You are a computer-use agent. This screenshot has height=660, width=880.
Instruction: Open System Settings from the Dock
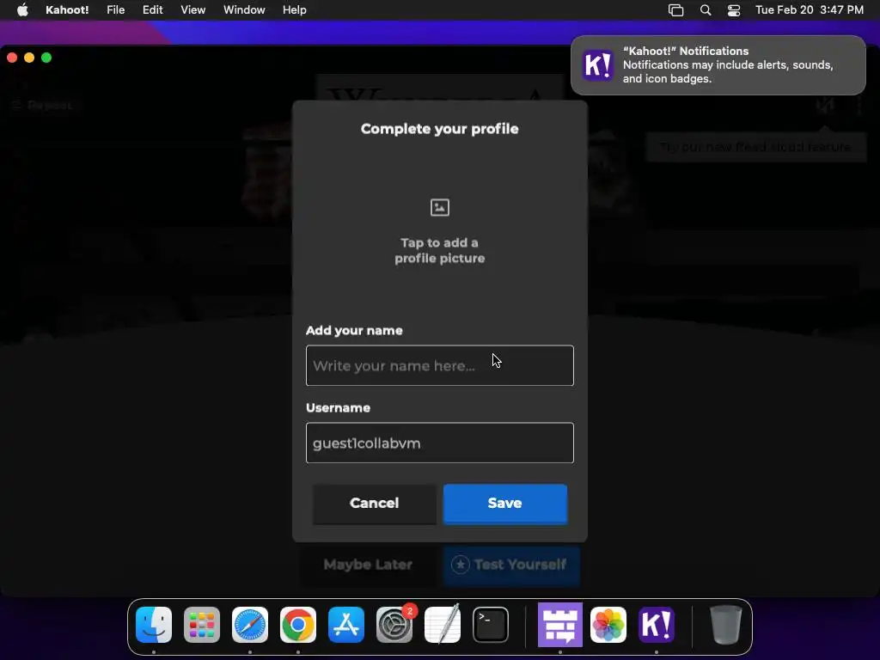(394, 625)
